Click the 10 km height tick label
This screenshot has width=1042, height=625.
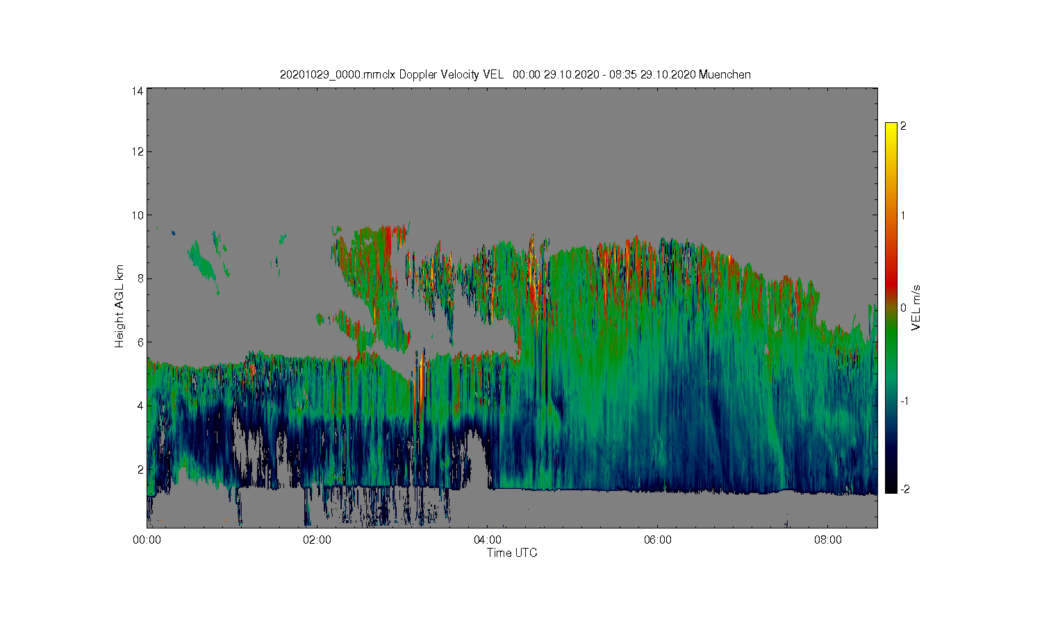pos(138,215)
